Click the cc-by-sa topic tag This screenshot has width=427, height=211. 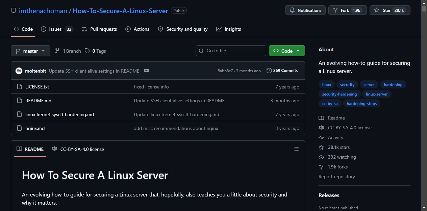(330, 104)
